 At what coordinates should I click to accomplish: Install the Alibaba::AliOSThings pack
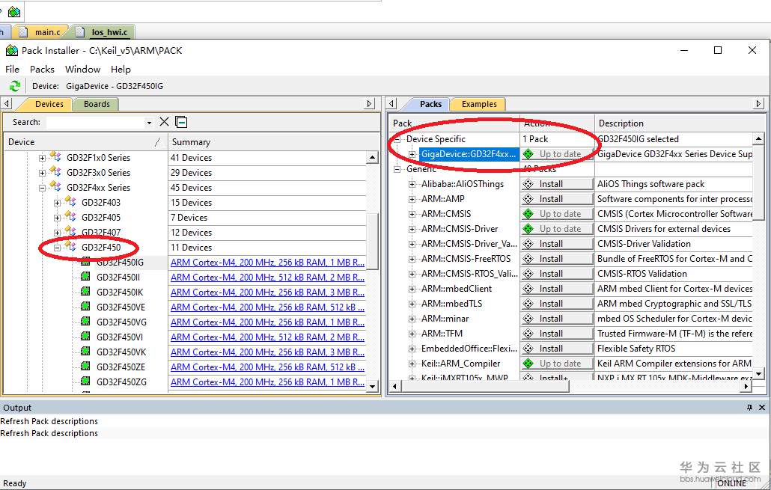[557, 184]
